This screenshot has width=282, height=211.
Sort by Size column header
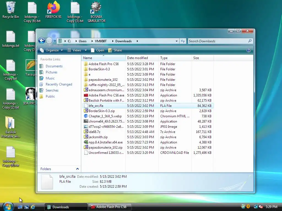click(202, 58)
